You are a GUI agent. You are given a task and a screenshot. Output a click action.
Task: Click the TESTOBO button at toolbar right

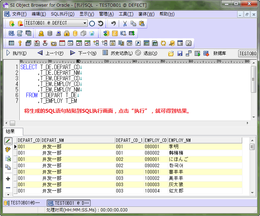(x=248, y=53)
